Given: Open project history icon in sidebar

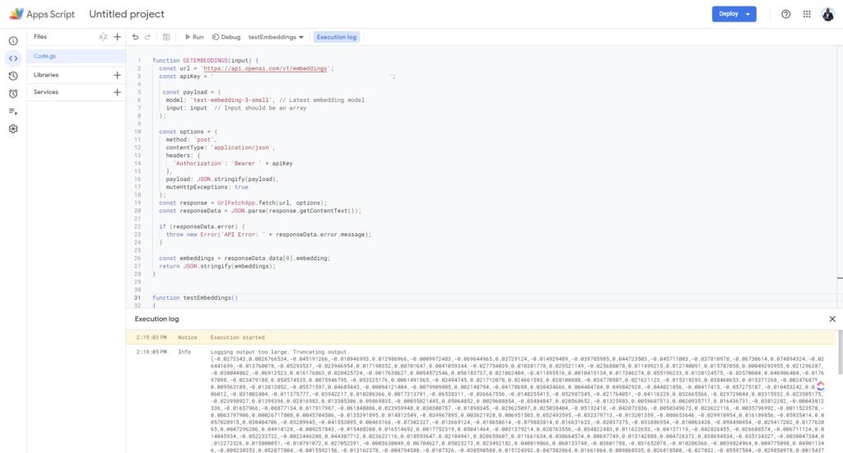Looking at the screenshot, I should pos(13,76).
